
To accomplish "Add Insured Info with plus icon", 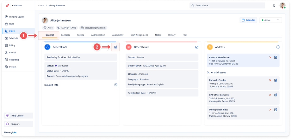I will click(116, 85).
